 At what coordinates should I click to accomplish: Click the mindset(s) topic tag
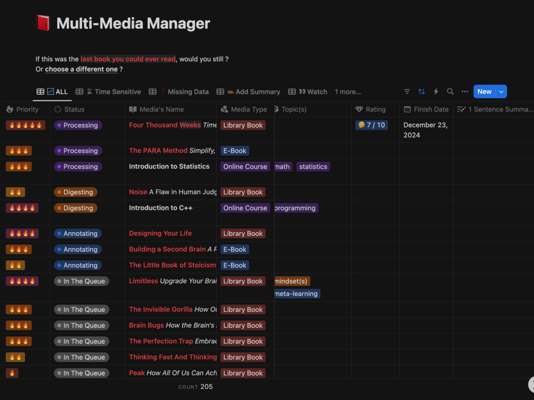pos(292,281)
